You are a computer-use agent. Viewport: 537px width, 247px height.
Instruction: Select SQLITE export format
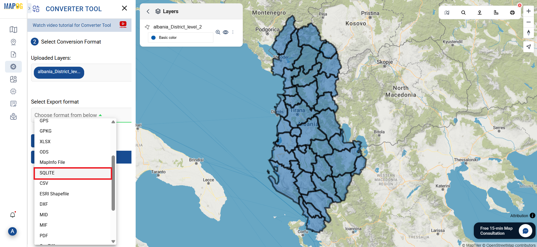pyautogui.click(x=73, y=173)
